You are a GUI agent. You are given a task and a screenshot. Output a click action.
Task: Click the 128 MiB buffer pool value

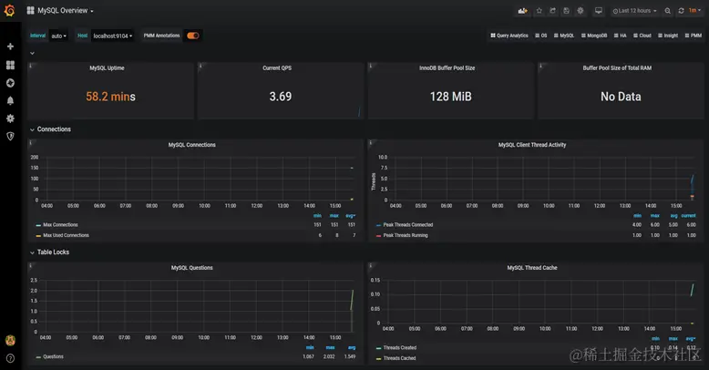[451, 97]
